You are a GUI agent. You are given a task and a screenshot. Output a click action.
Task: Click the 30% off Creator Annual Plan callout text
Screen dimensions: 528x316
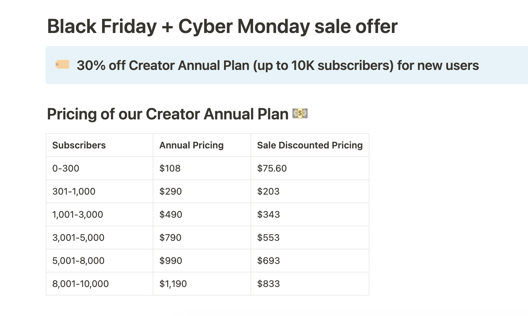[278, 65]
